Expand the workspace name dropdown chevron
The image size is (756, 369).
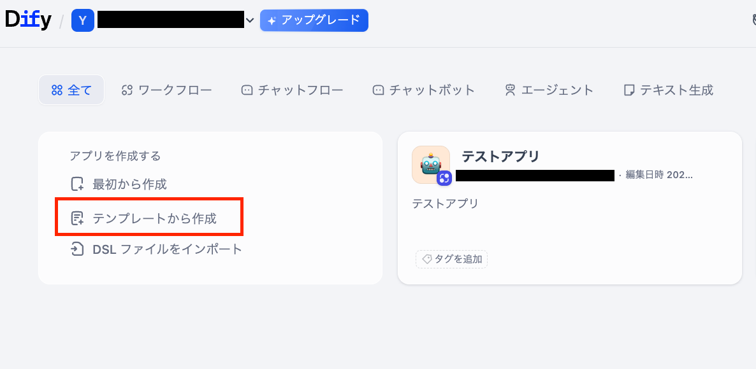click(x=250, y=20)
